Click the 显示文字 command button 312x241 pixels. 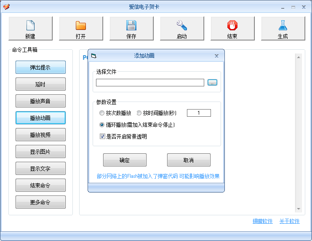pos(40,169)
